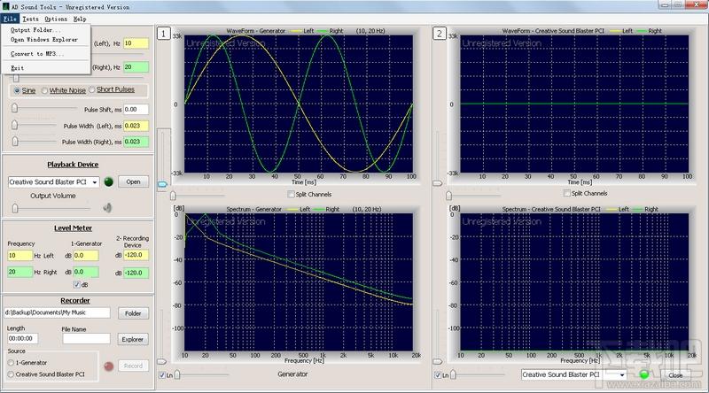Click Right recording device dB value -120.0
The height and width of the screenshot is (393, 709).
(x=136, y=273)
